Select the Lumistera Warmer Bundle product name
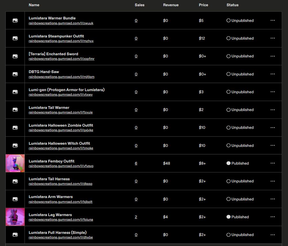This screenshot has width=288, height=246. 52,18
